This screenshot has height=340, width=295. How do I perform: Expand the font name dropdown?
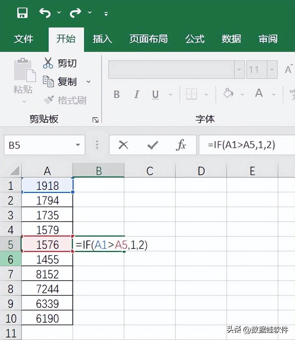click(x=239, y=70)
